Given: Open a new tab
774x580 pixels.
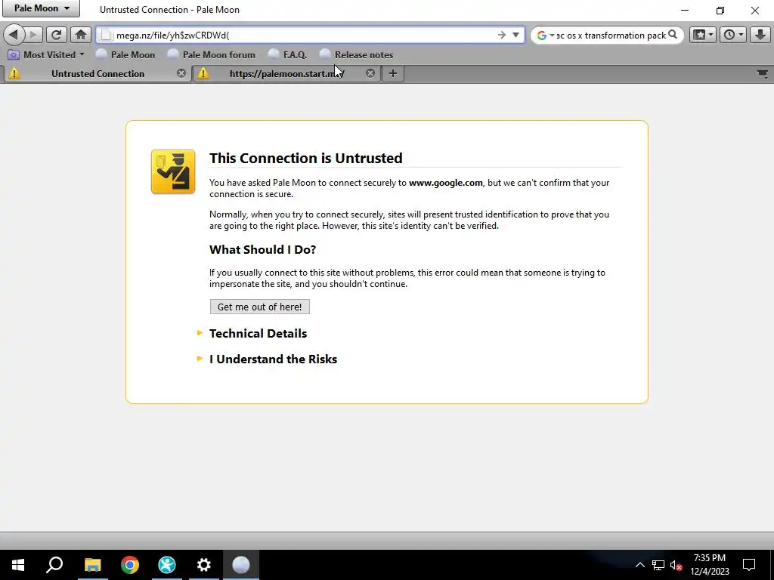Looking at the screenshot, I should click(393, 73).
